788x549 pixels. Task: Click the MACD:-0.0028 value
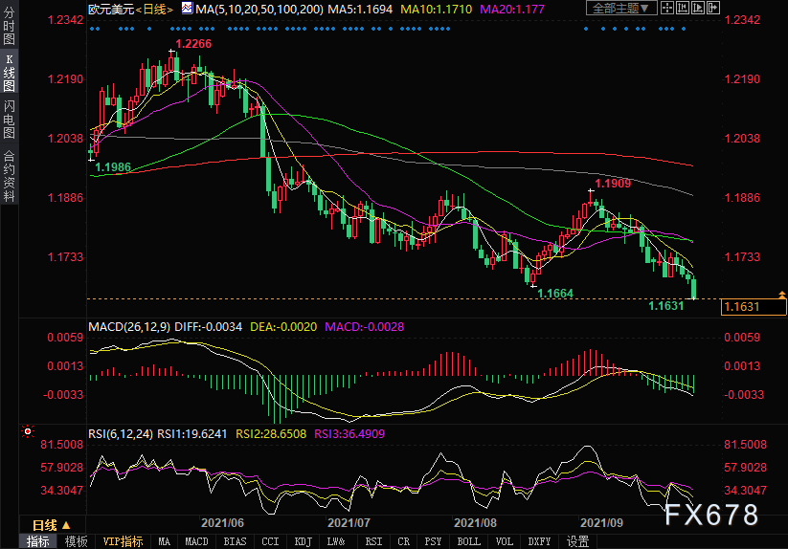[365, 327]
